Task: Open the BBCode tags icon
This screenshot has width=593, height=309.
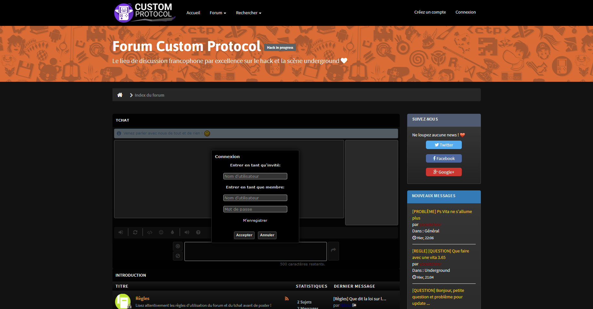Action: [150, 232]
